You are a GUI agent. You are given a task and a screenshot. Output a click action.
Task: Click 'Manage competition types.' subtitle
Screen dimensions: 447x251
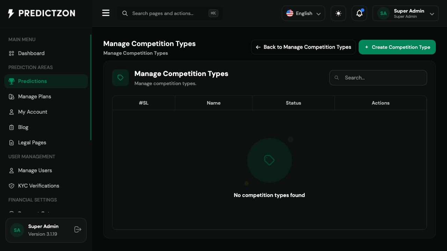coord(165,83)
